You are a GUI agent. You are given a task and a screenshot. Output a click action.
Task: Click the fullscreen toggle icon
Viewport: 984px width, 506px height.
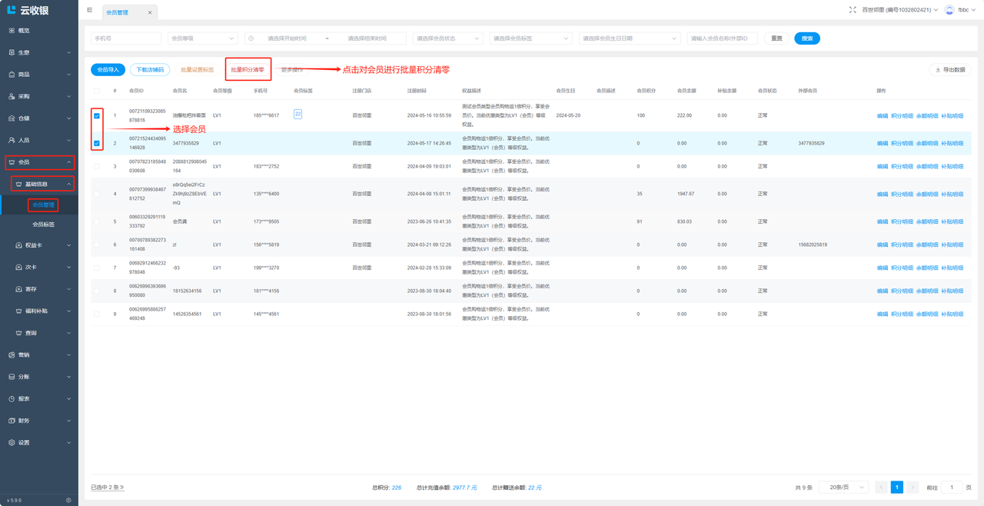pyautogui.click(x=853, y=10)
